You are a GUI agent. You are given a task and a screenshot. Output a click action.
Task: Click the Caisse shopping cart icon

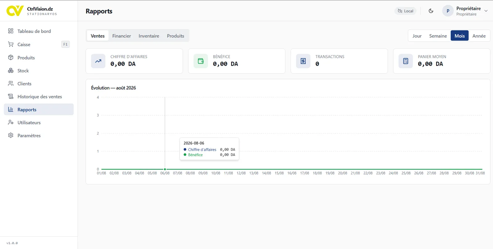11,44
